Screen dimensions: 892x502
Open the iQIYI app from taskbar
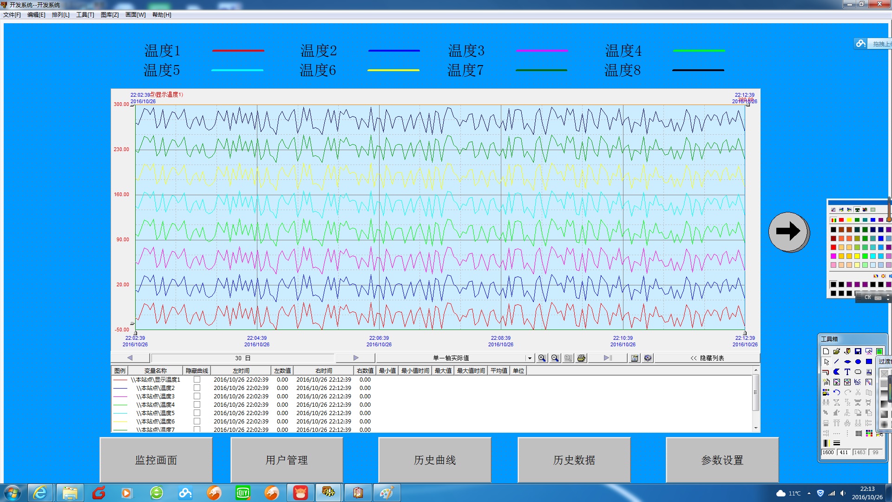243,493
